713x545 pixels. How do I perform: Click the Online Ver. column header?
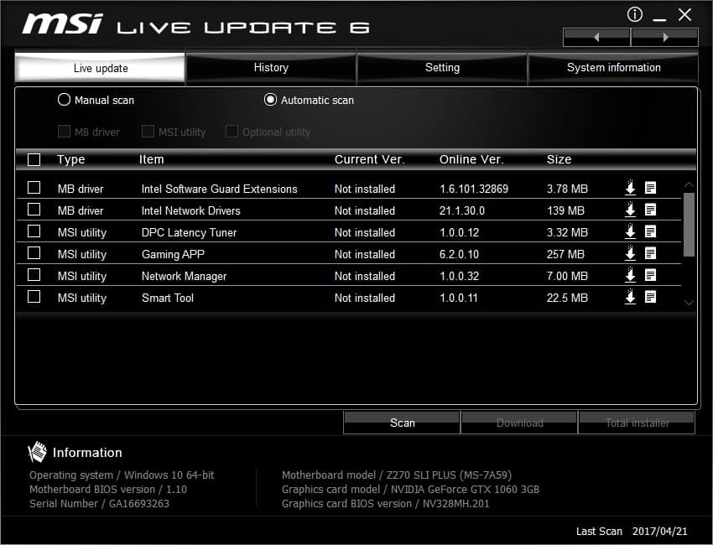coord(471,159)
